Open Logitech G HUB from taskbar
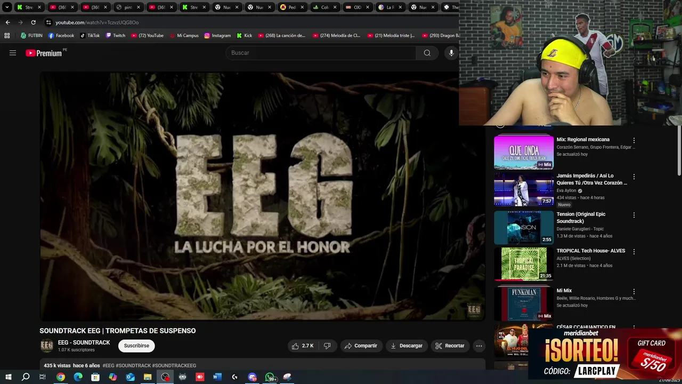 [x=234, y=377]
